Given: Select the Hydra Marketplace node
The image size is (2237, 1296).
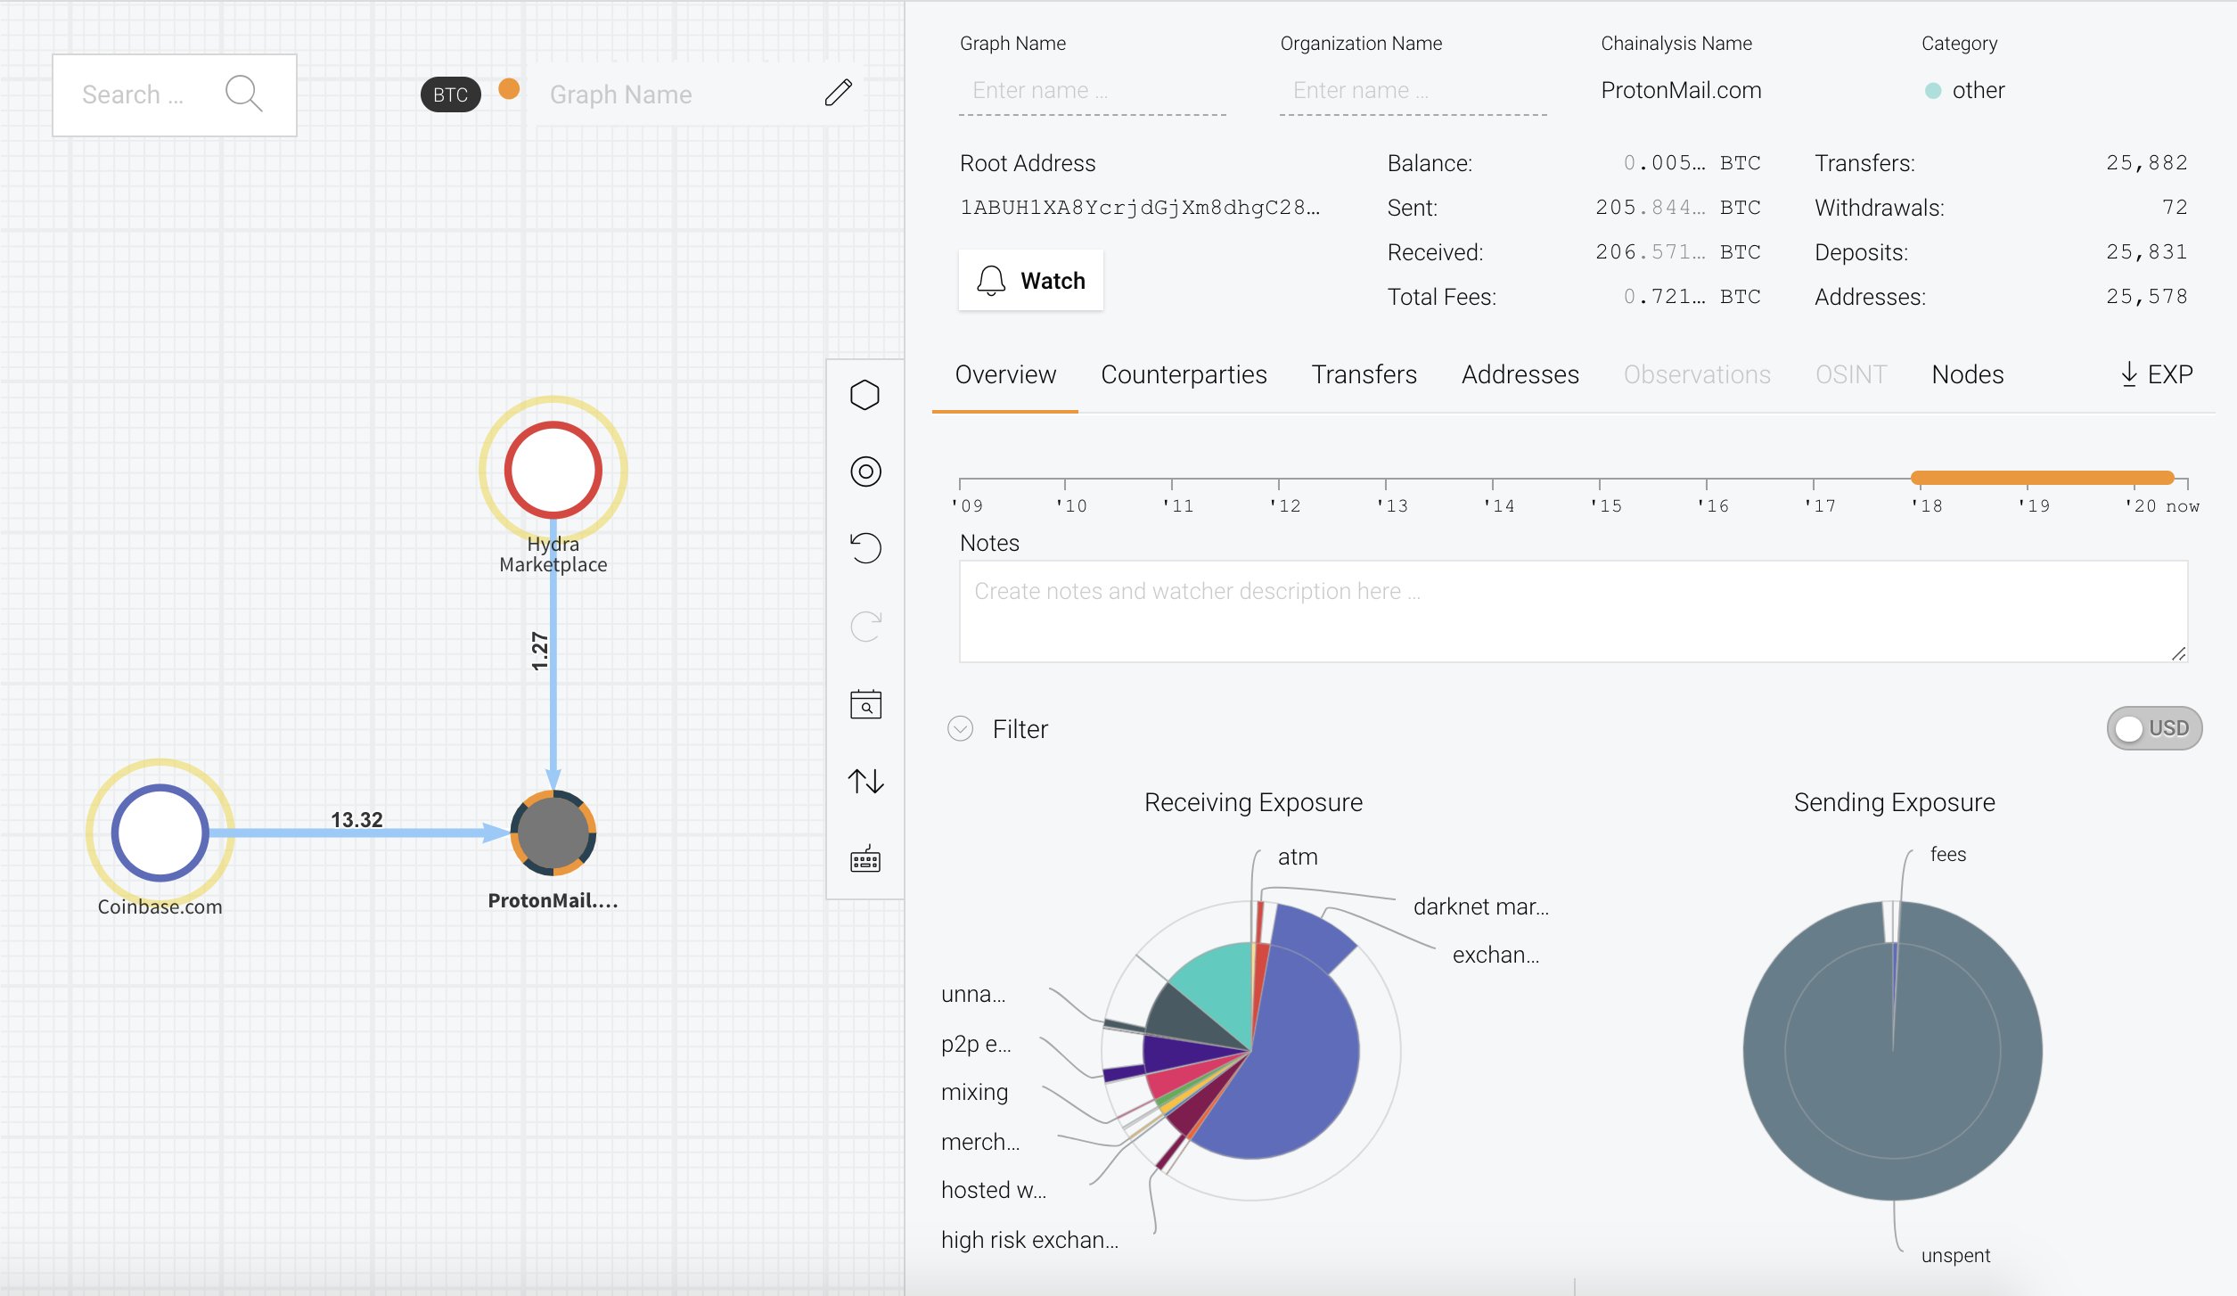Looking at the screenshot, I should pyautogui.click(x=553, y=470).
